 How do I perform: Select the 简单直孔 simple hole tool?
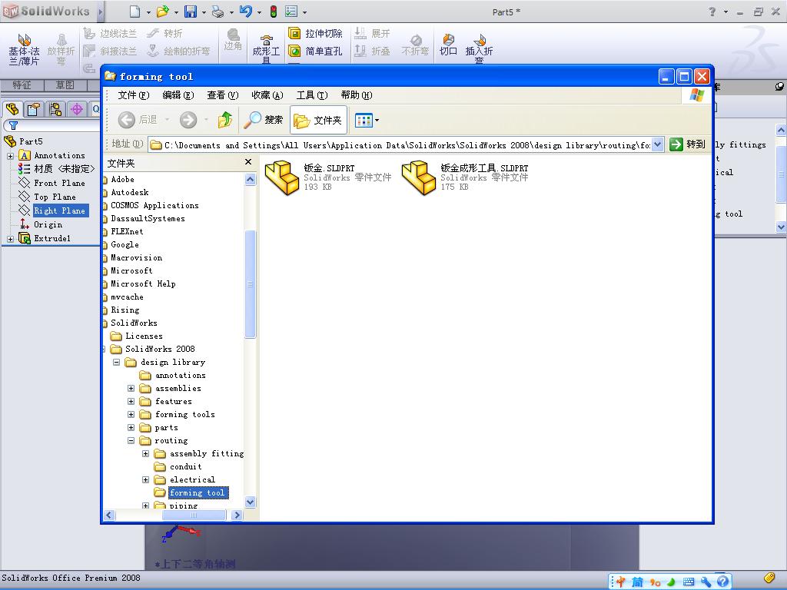tap(316, 51)
